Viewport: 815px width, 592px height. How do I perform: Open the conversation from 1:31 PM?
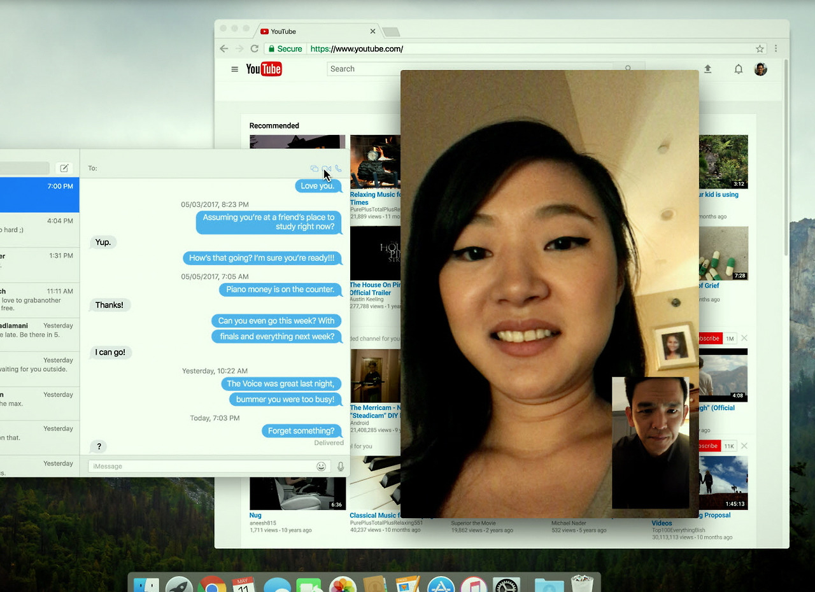39,264
